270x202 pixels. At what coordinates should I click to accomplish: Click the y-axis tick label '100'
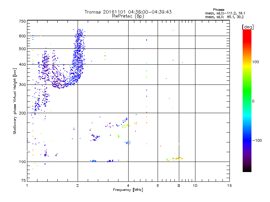point(22,162)
